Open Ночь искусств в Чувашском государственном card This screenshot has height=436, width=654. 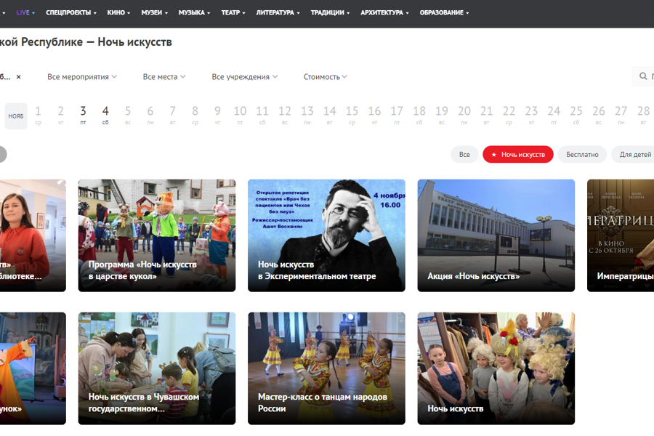click(x=157, y=368)
